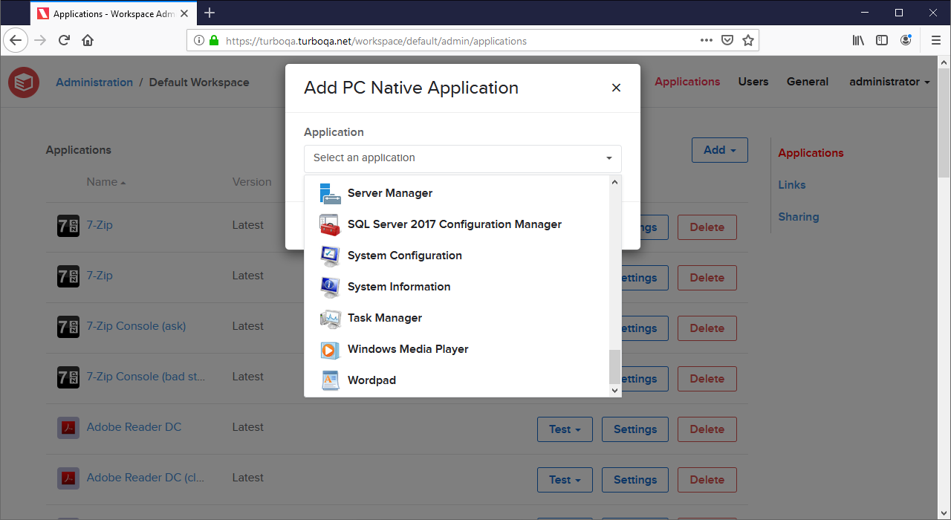Expand the Test dropdown for Adobe Reader DC
951x520 pixels.
(x=565, y=429)
